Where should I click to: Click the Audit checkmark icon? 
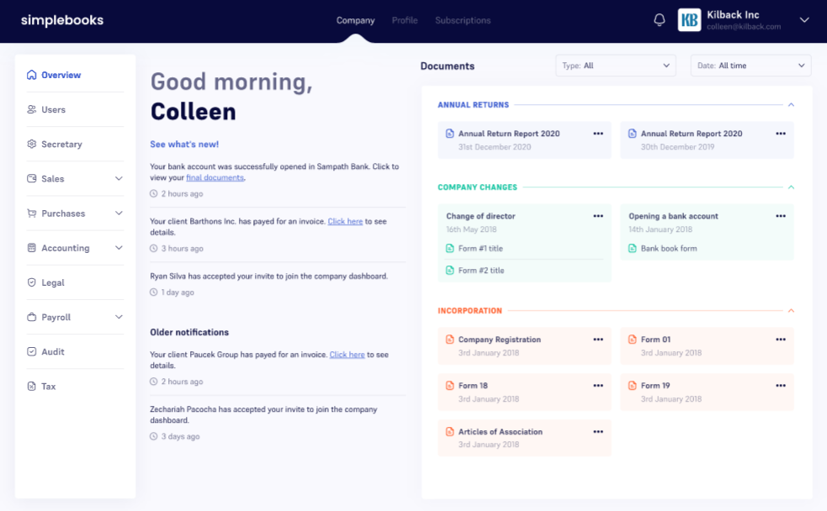point(32,351)
